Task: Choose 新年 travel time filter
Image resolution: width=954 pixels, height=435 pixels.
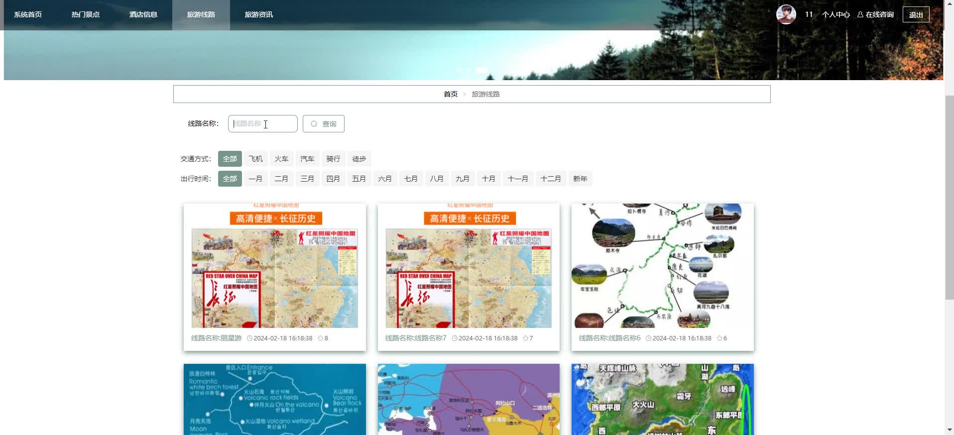Action: tap(581, 179)
